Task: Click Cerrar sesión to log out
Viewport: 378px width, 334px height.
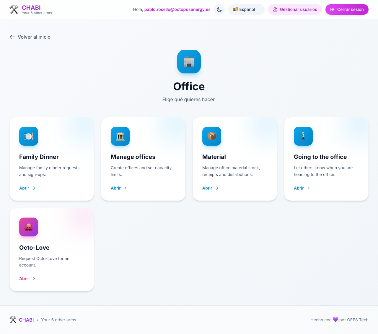Action: (347, 9)
